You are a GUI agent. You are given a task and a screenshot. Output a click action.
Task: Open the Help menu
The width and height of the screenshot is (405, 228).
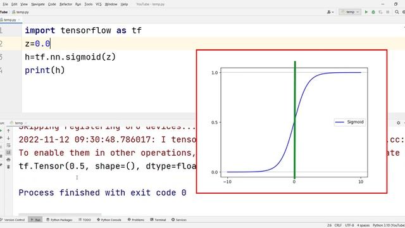click(x=124, y=4)
